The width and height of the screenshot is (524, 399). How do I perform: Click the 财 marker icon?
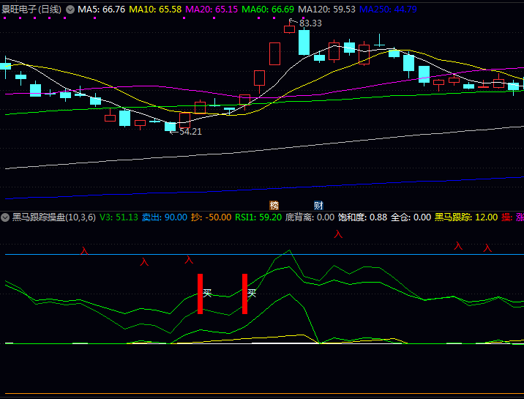(318, 205)
